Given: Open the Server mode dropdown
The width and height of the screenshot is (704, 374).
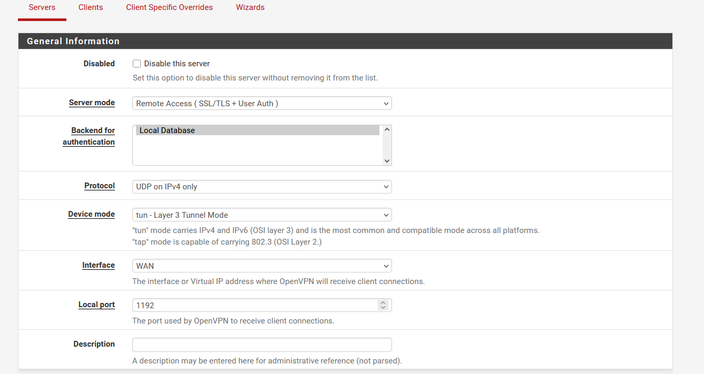Looking at the screenshot, I should click(x=261, y=103).
